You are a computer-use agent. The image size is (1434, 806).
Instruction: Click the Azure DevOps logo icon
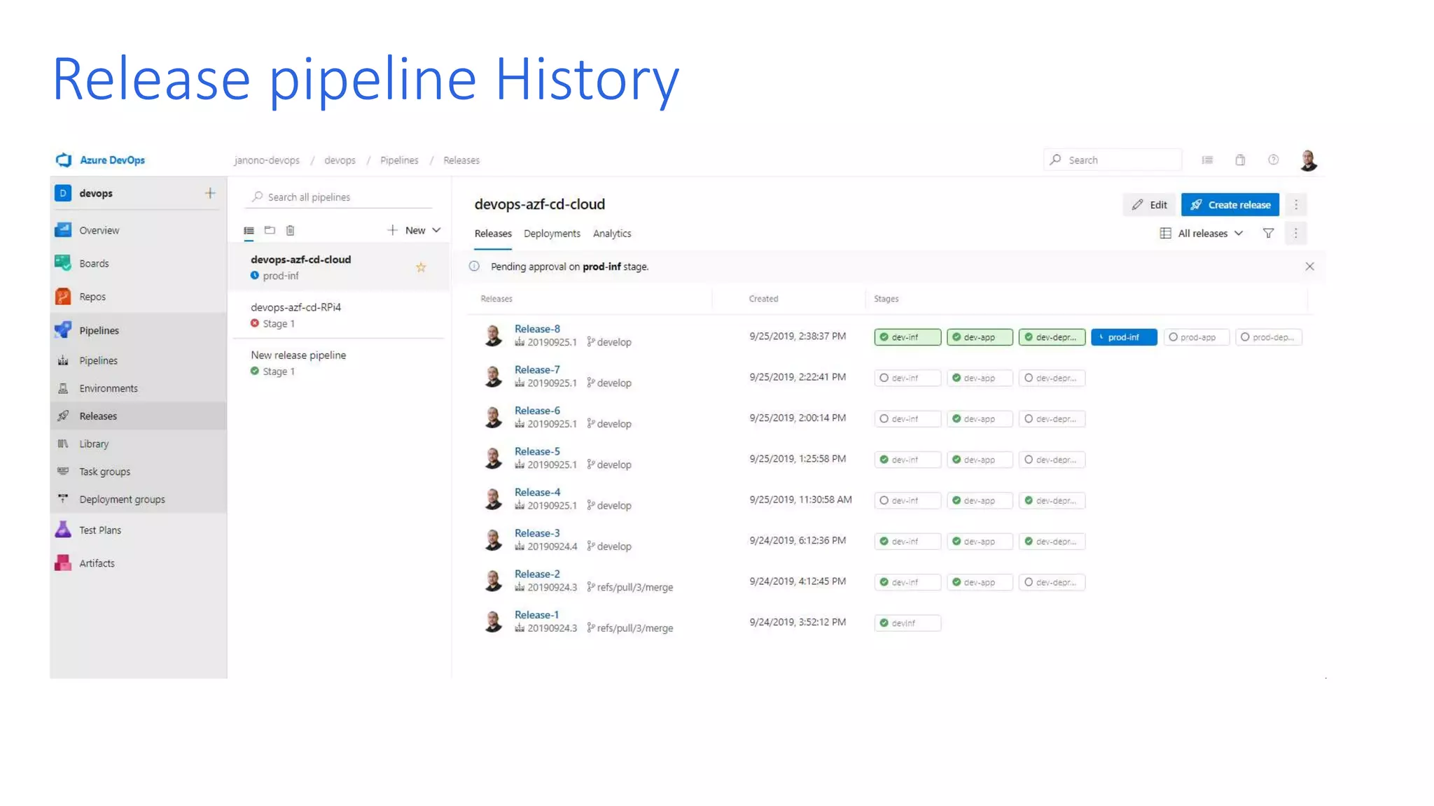64,160
